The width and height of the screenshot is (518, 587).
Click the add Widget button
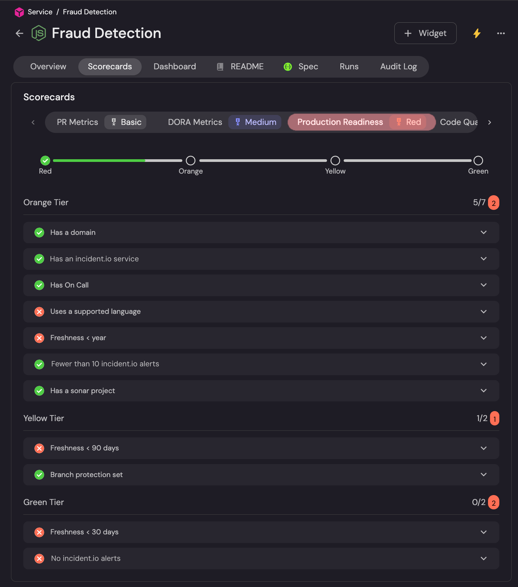pos(425,33)
